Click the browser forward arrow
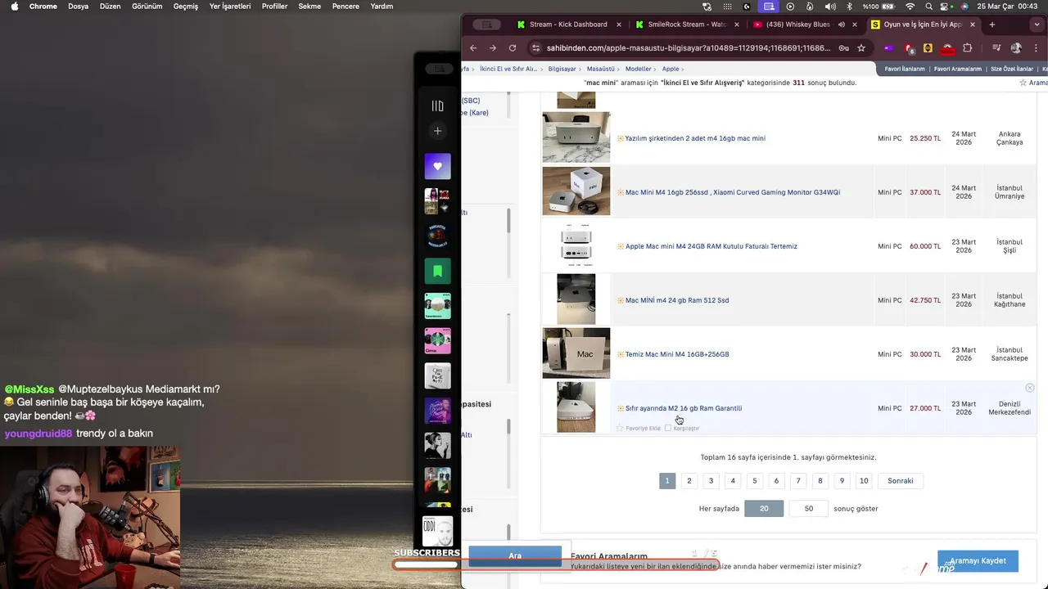The width and height of the screenshot is (1048, 589). [493, 47]
